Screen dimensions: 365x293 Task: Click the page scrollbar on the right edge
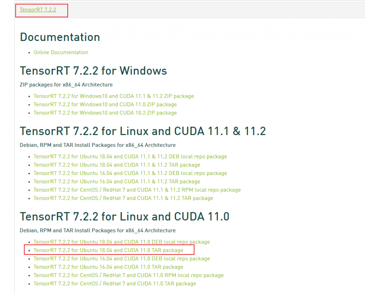point(364,143)
